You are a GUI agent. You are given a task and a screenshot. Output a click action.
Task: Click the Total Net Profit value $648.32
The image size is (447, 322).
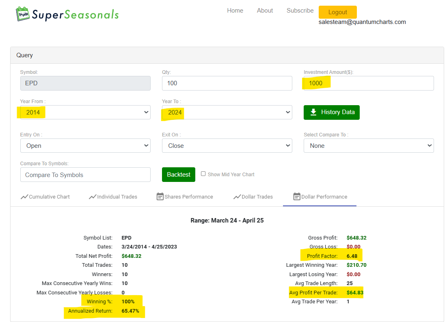pyautogui.click(x=132, y=256)
